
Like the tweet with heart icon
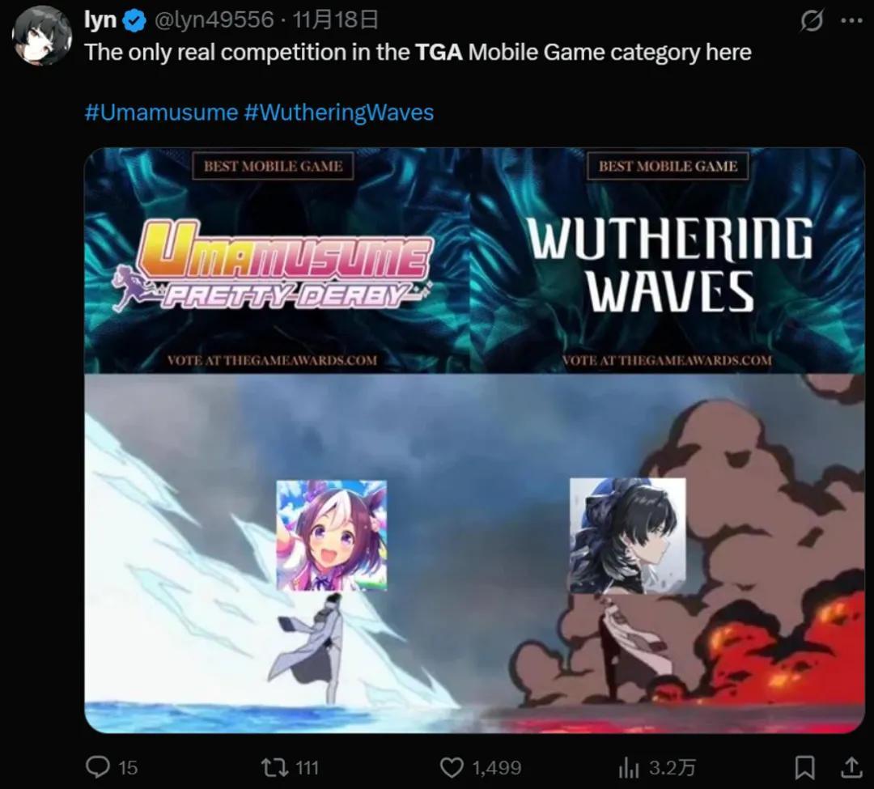click(452, 767)
